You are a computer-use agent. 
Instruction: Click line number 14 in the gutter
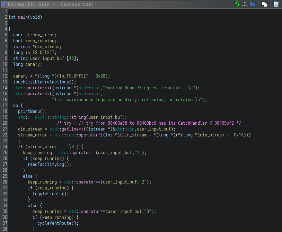coord(5,88)
